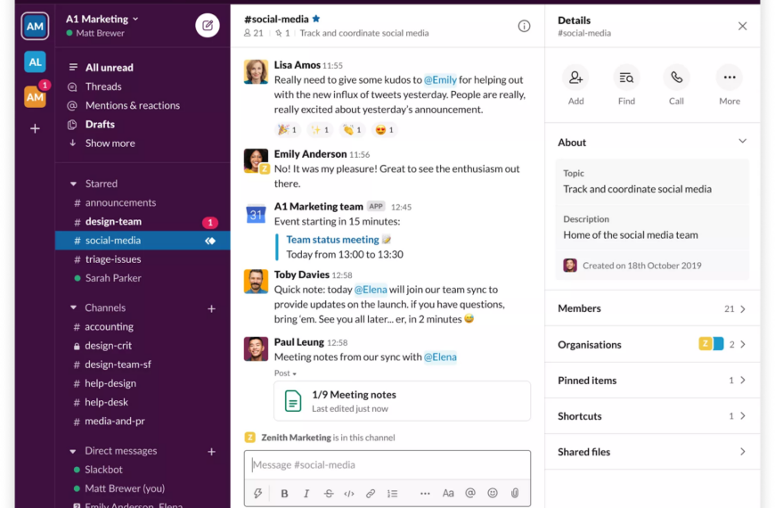Switch to the AL workspace icon
This screenshot has height=508, width=775.
click(x=35, y=61)
